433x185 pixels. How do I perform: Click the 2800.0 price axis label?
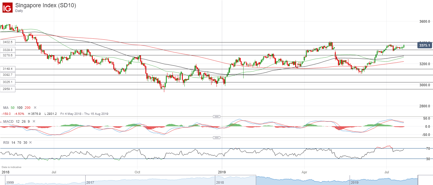pos(424,106)
